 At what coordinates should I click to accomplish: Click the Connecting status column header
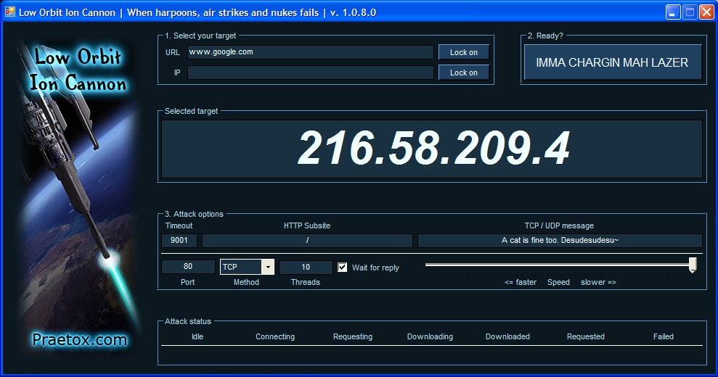pyautogui.click(x=275, y=336)
